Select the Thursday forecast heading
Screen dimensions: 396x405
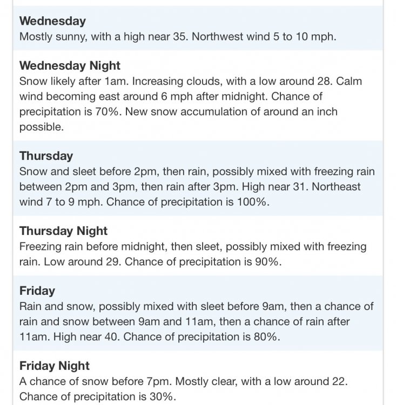46,156
